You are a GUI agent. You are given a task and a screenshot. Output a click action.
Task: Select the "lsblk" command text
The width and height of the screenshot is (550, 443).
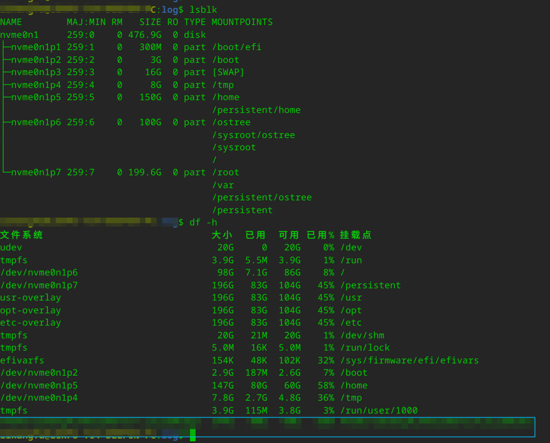pos(203,10)
